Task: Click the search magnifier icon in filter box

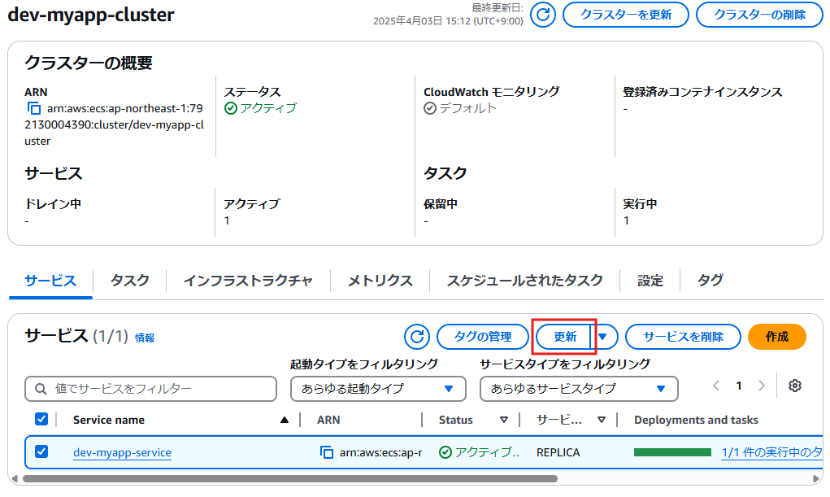Action: (41, 389)
